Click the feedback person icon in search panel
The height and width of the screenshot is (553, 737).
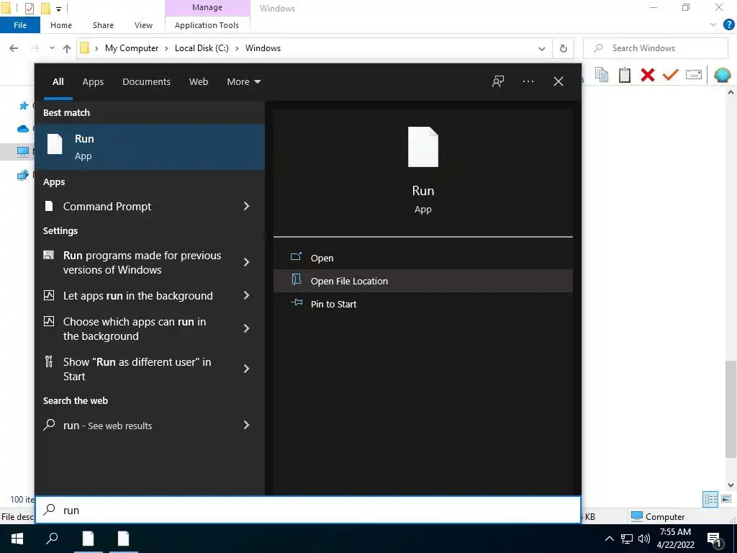(x=498, y=81)
